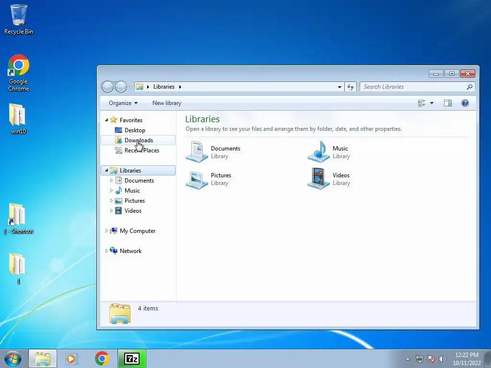Collapse the Libraries tree node

coord(106,170)
